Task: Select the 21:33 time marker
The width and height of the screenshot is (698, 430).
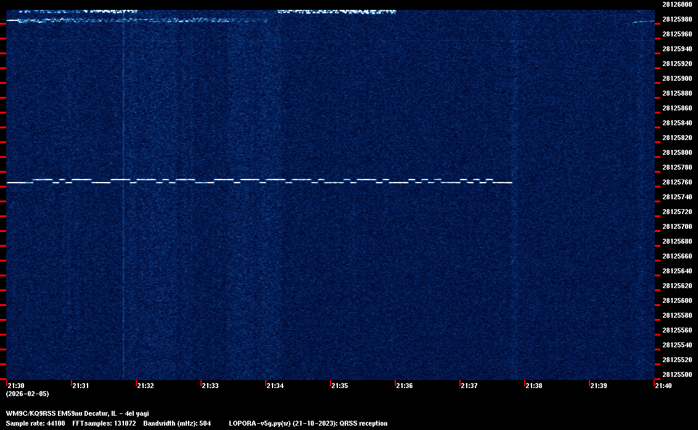Action: click(x=210, y=386)
